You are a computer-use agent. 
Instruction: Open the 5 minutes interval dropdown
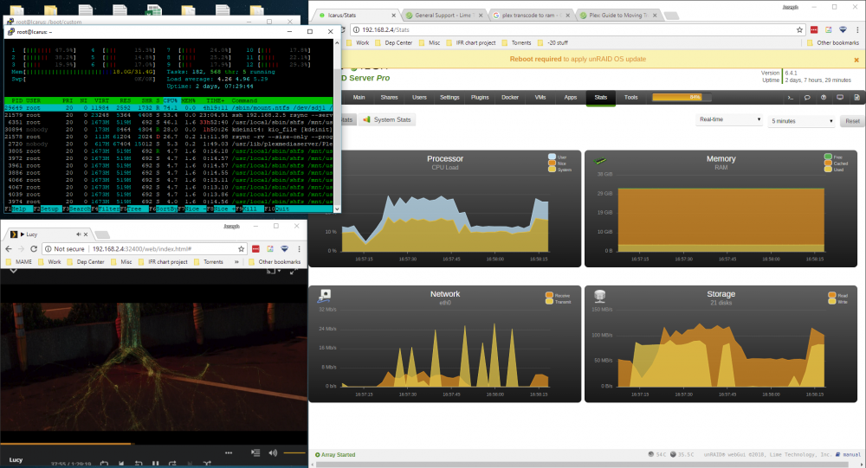click(x=801, y=121)
